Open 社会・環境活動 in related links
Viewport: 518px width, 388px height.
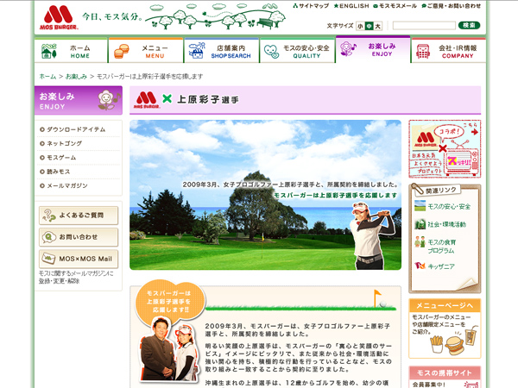(x=446, y=224)
